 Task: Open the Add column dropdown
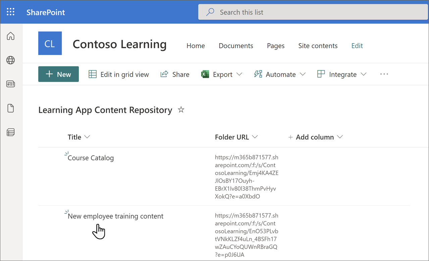(x=315, y=137)
